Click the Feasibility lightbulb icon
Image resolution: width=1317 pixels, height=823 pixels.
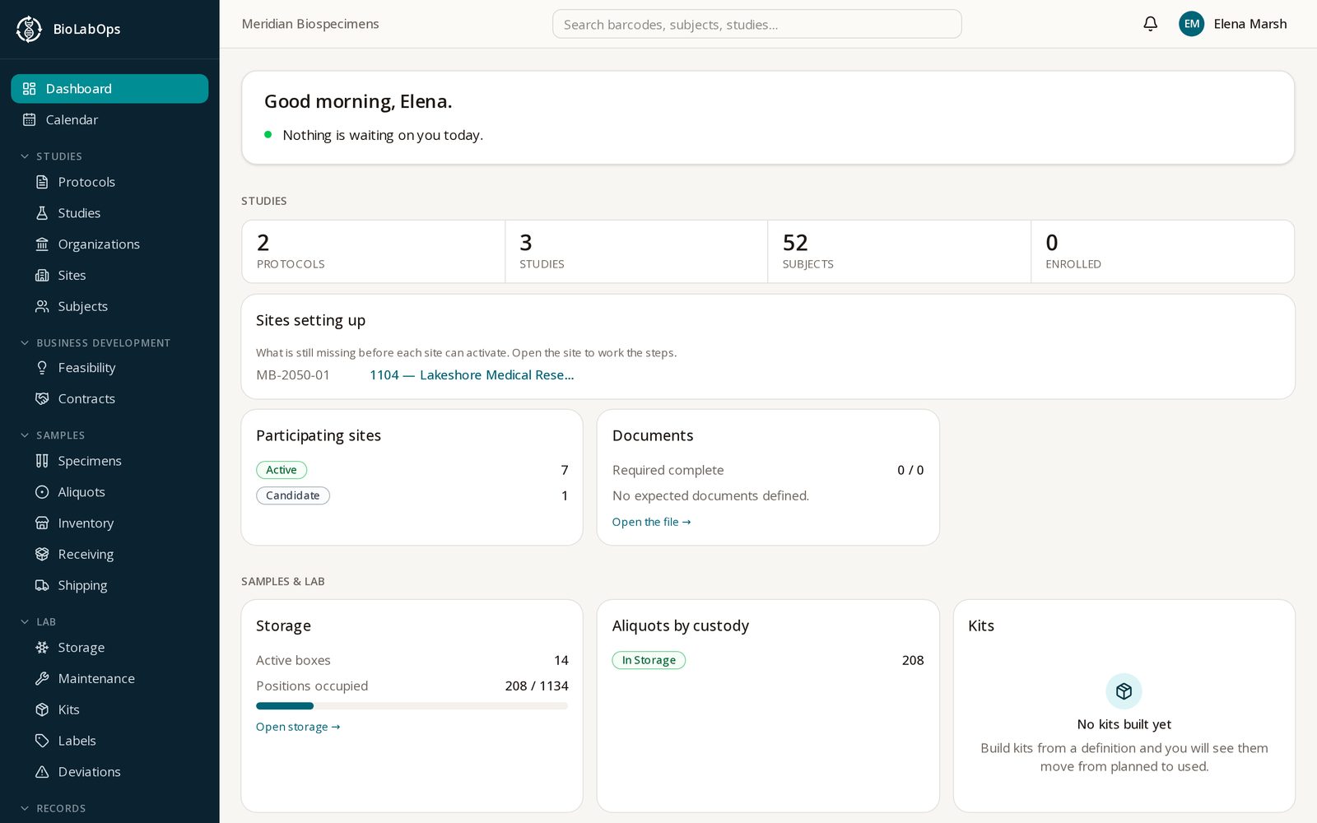(x=42, y=368)
